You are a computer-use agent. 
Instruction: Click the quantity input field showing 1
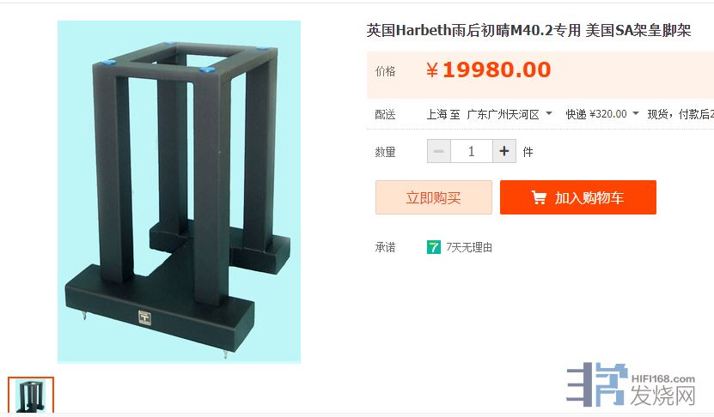(472, 151)
